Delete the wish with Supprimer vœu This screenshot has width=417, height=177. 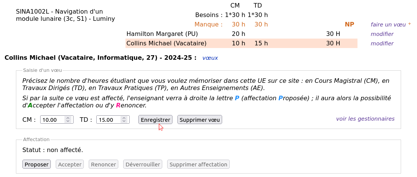tap(200, 120)
